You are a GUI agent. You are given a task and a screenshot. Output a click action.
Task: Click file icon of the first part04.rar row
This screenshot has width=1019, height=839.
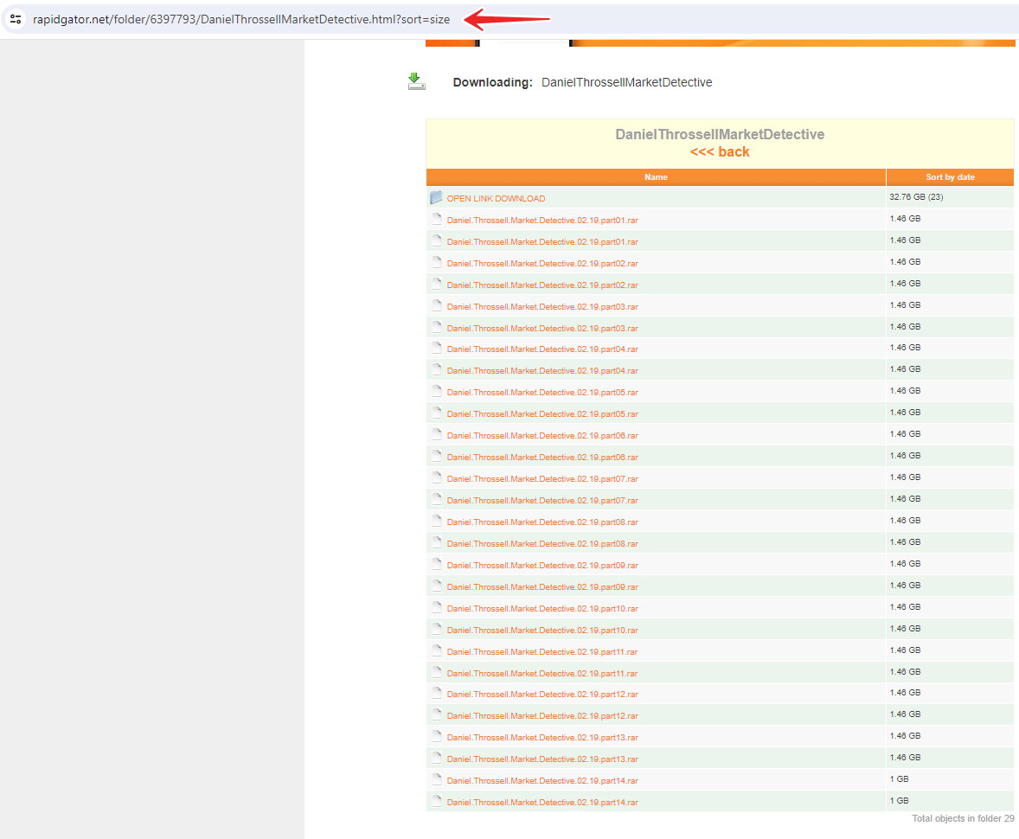[x=437, y=348]
